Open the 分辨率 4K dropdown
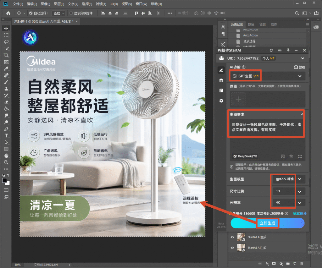322x268 pixels. [289, 203]
